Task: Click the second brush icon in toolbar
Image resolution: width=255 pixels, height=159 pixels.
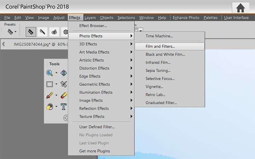Action: point(42,32)
